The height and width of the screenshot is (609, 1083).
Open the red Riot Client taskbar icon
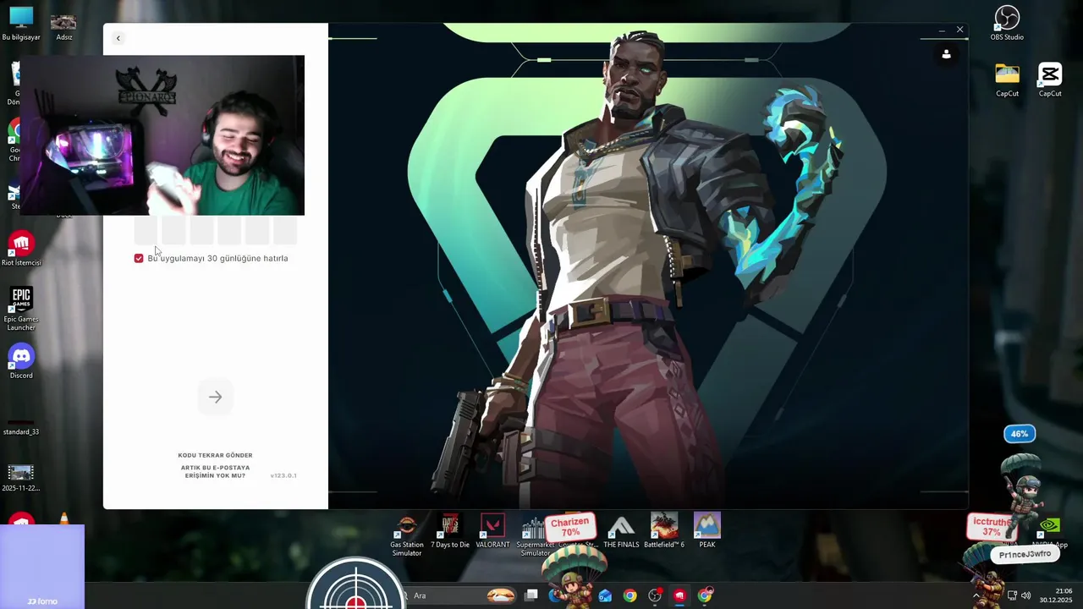point(679,595)
